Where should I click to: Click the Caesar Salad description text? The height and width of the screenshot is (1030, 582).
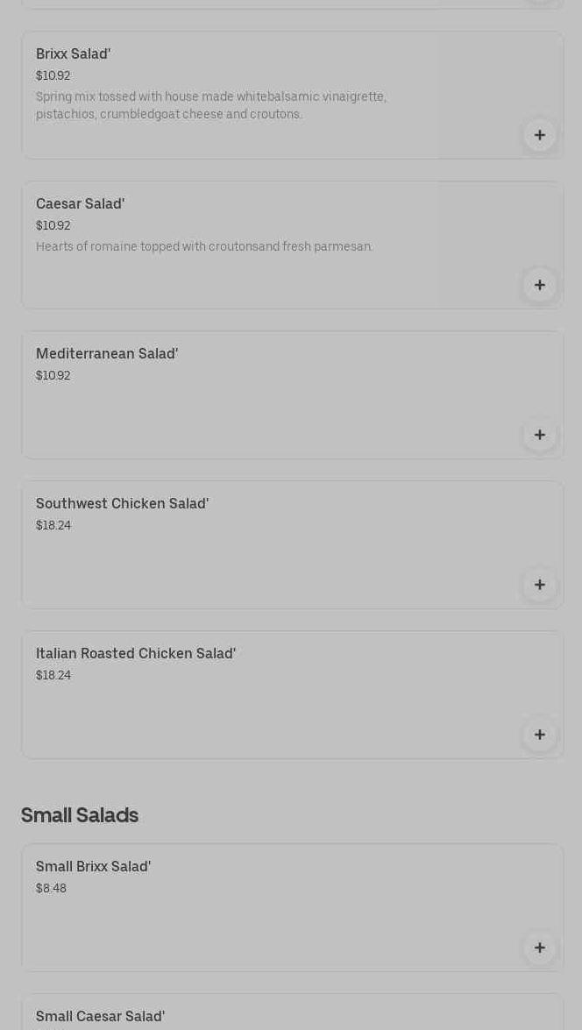click(204, 247)
